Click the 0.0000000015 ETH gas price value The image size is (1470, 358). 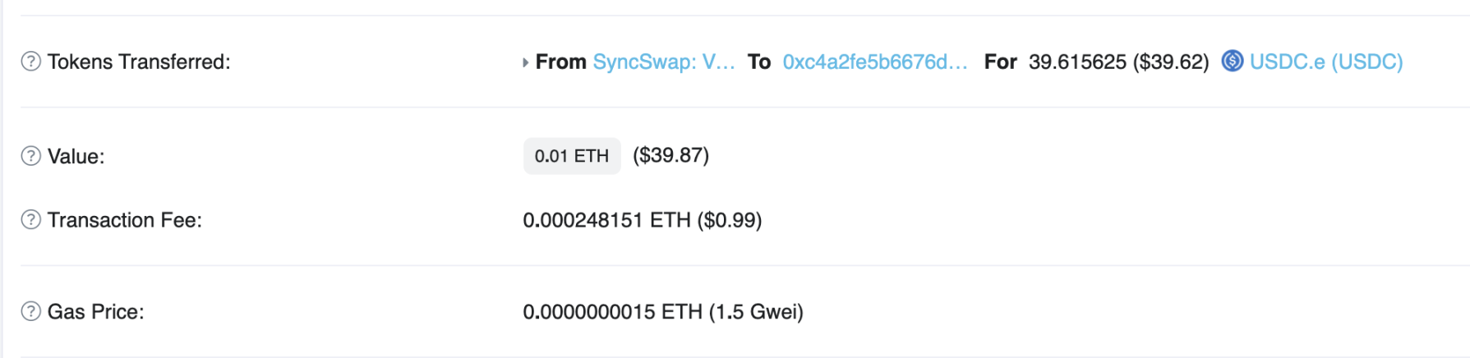pos(613,312)
